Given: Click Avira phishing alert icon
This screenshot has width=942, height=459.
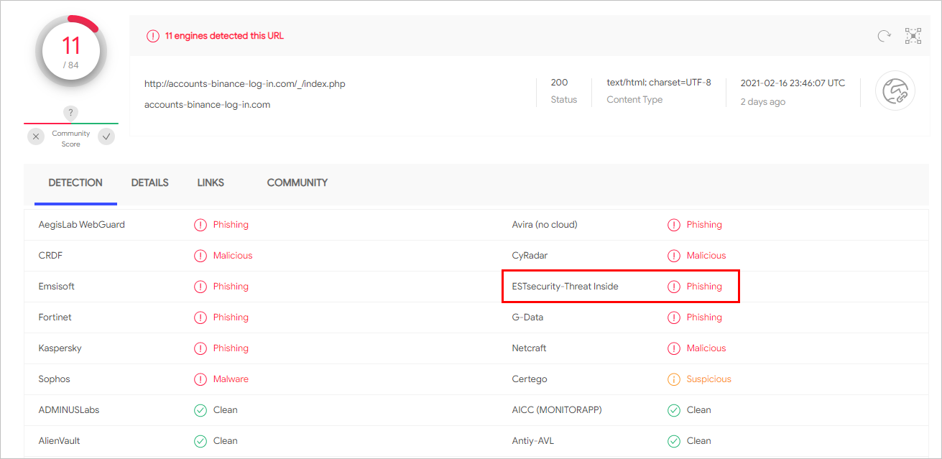Looking at the screenshot, I should click(674, 225).
